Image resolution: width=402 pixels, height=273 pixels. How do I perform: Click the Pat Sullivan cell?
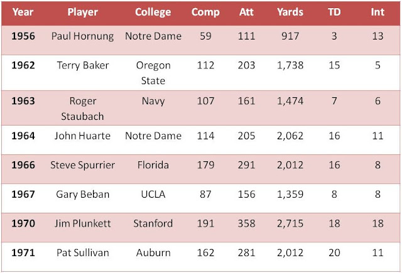[x=82, y=253]
